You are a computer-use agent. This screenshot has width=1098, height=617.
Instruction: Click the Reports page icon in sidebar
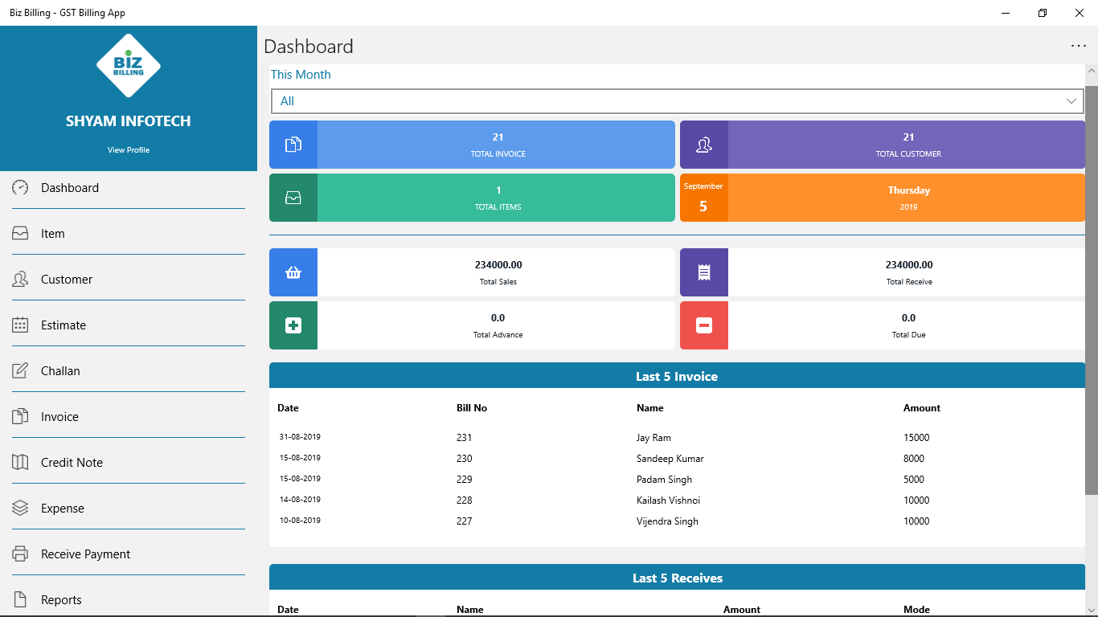(x=20, y=599)
